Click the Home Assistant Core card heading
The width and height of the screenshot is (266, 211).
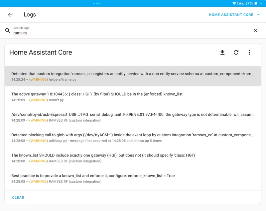coord(41,53)
